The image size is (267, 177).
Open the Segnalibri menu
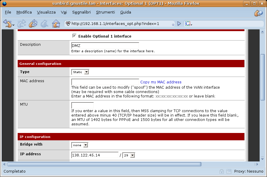81,12
